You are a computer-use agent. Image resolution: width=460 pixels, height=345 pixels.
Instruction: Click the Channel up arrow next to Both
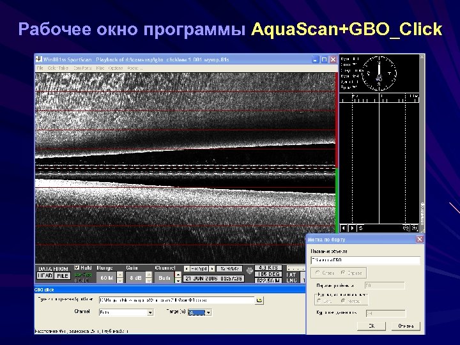[178, 275]
